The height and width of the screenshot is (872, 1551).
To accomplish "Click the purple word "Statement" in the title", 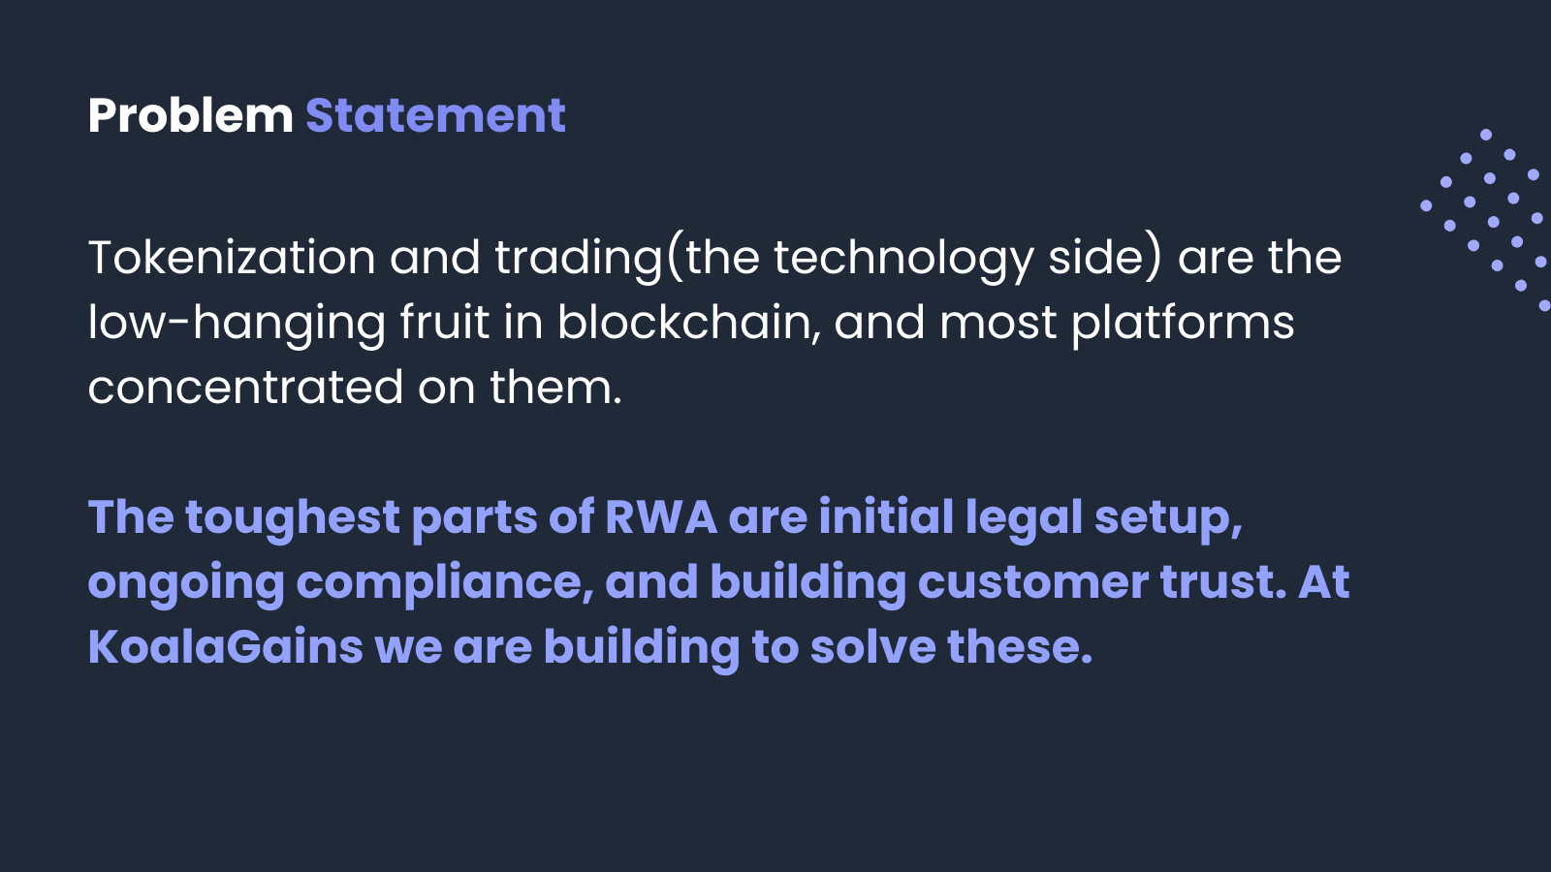I will [435, 116].
